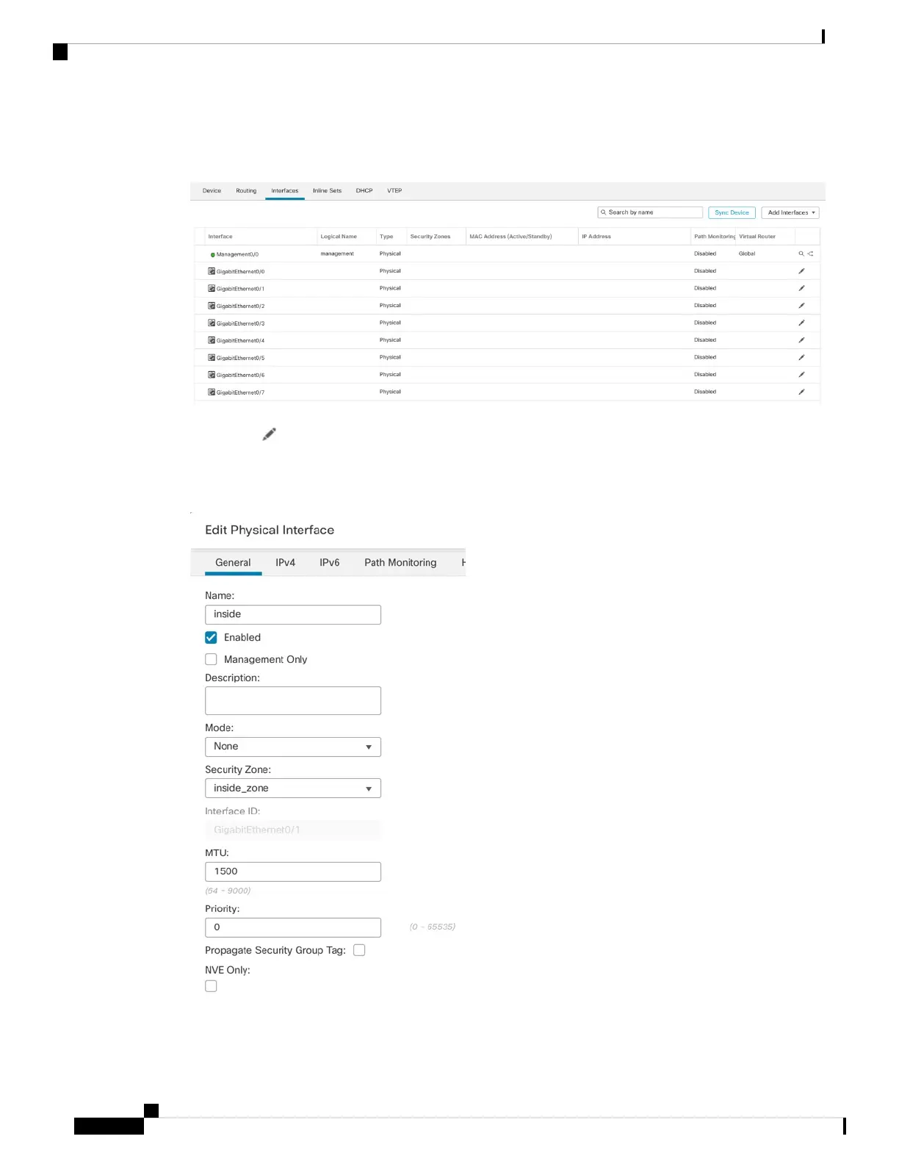Click the Search by name field

pyautogui.click(x=651, y=212)
